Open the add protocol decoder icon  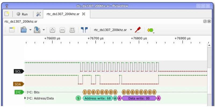[x=150, y=30]
